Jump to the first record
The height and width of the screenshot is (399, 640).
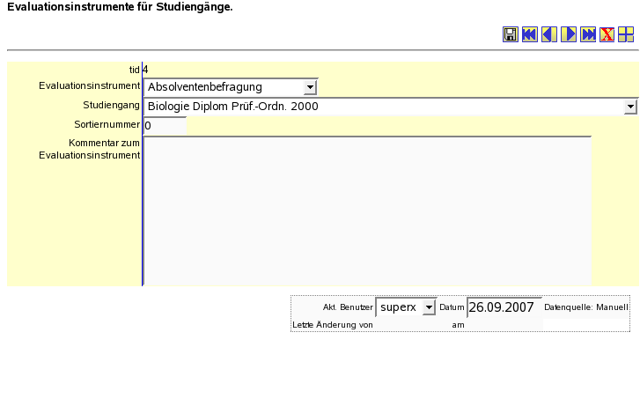tap(529, 34)
